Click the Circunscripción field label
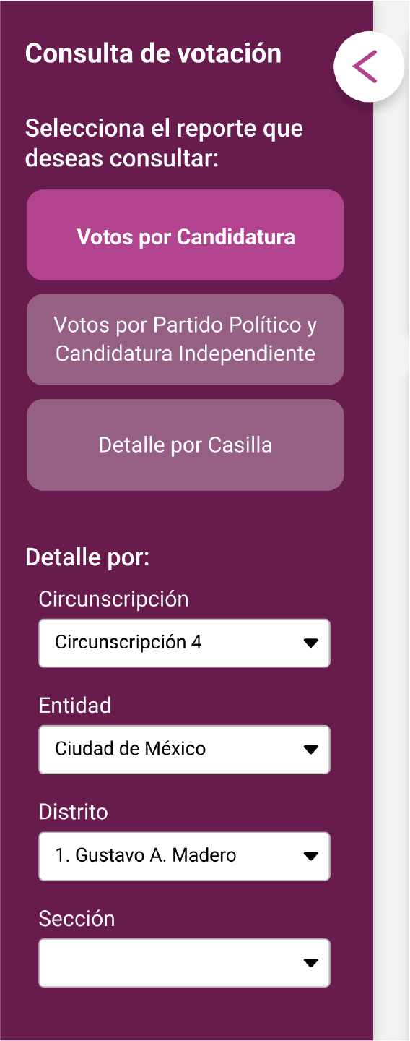410x1041 pixels. pos(113,599)
